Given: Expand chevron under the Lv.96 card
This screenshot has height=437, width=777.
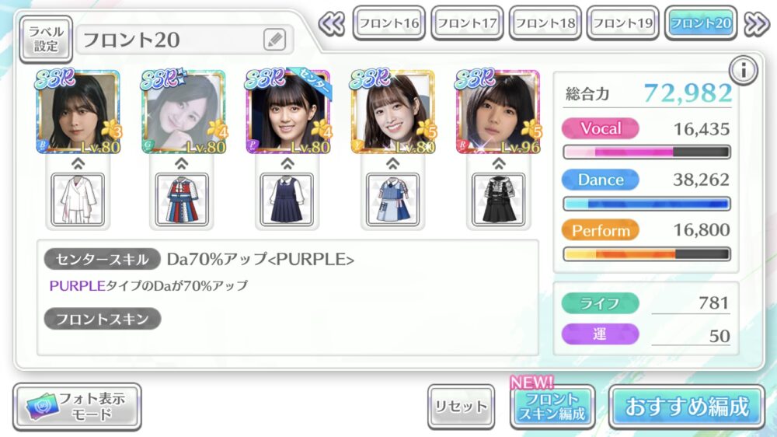Looking at the screenshot, I should pyautogui.click(x=499, y=163).
